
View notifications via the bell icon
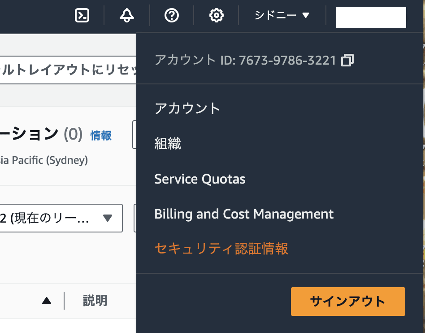pos(126,15)
